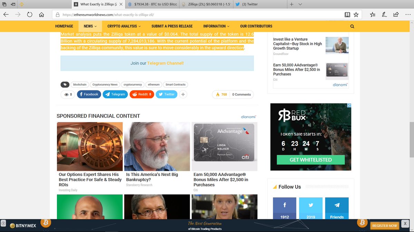Expand more share options plus

pos(183,95)
